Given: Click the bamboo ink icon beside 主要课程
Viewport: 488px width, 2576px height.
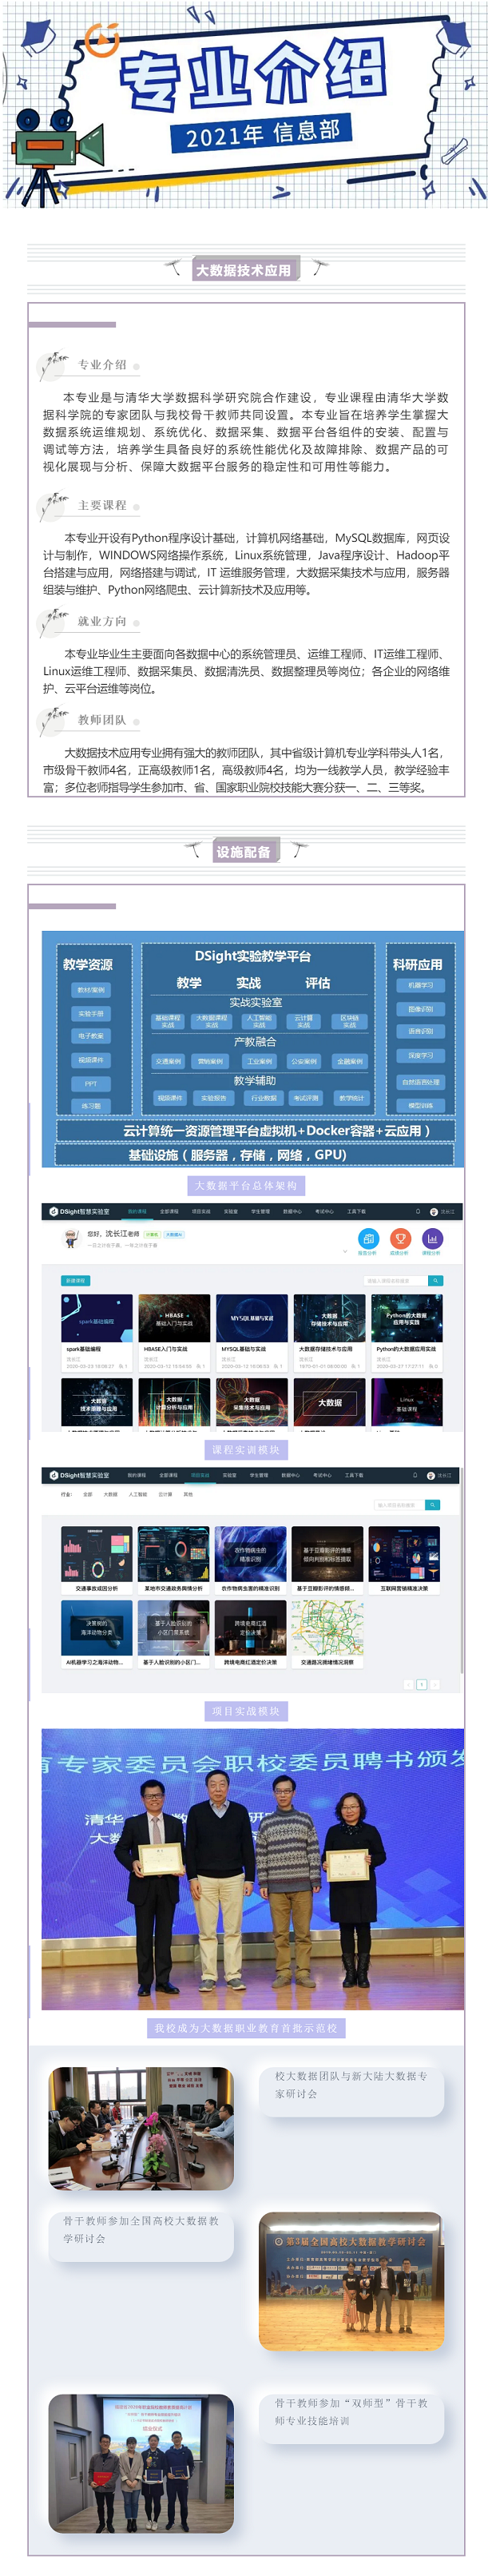Looking at the screenshot, I should point(52,507).
